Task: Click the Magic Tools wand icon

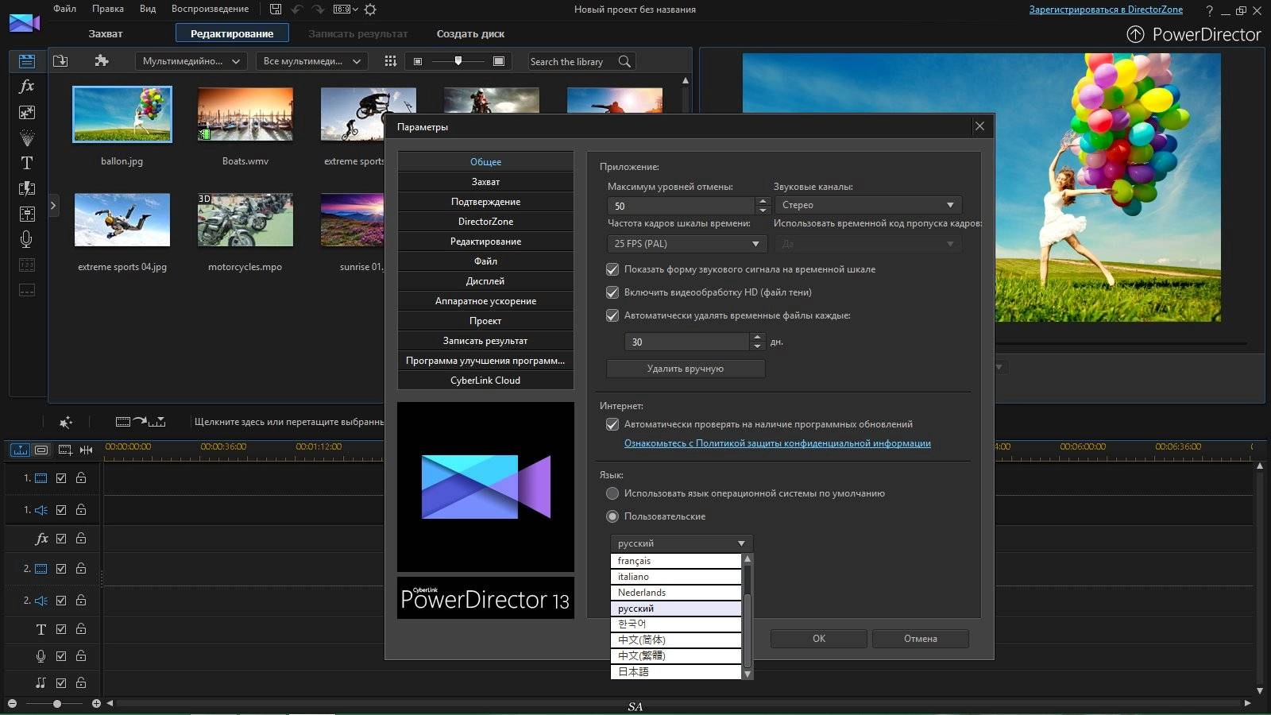Action: (66, 422)
